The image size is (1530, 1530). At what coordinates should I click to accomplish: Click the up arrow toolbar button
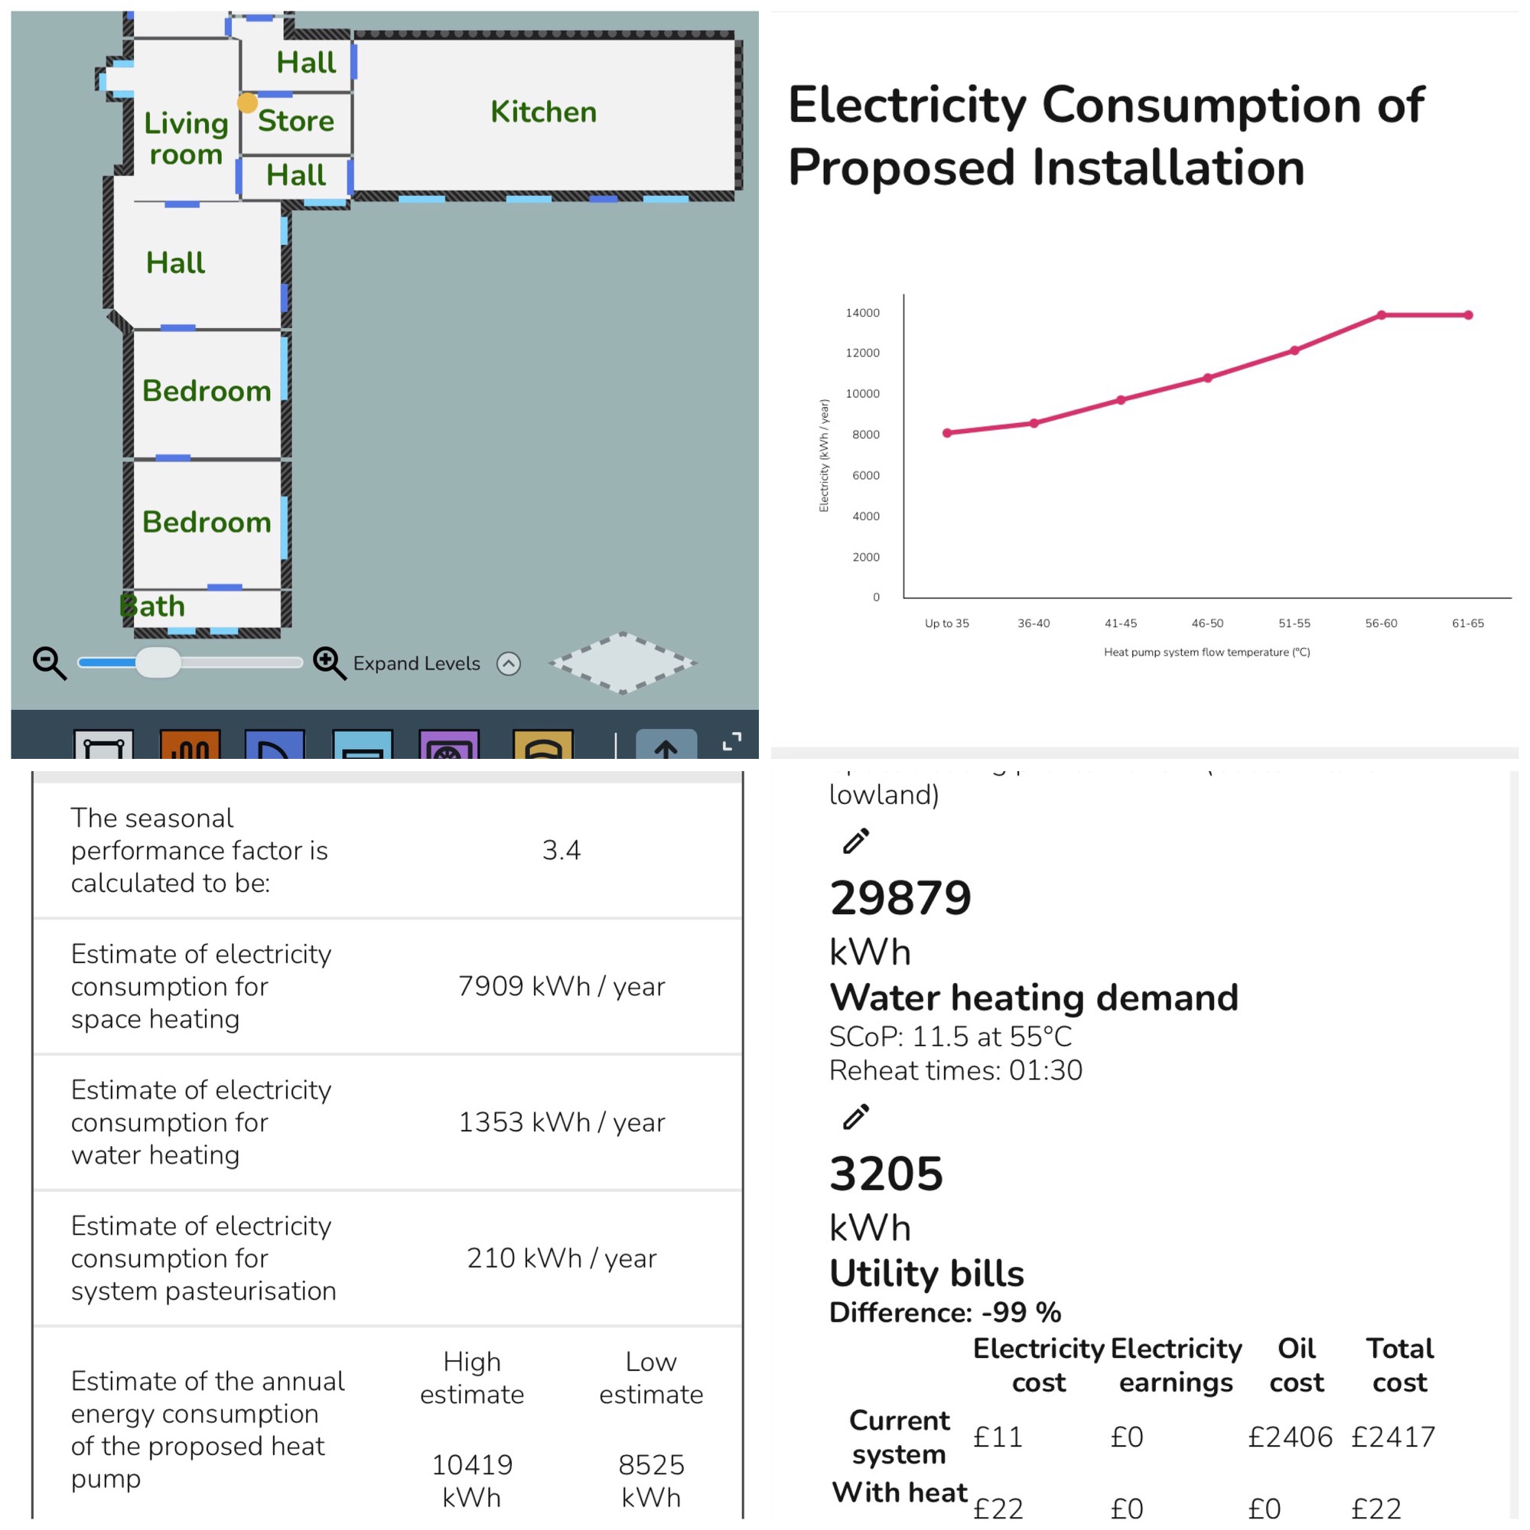(x=666, y=744)
